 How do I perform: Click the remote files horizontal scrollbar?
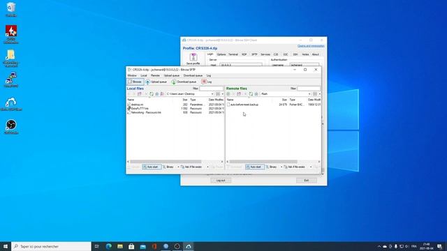[x=263, y=162]
